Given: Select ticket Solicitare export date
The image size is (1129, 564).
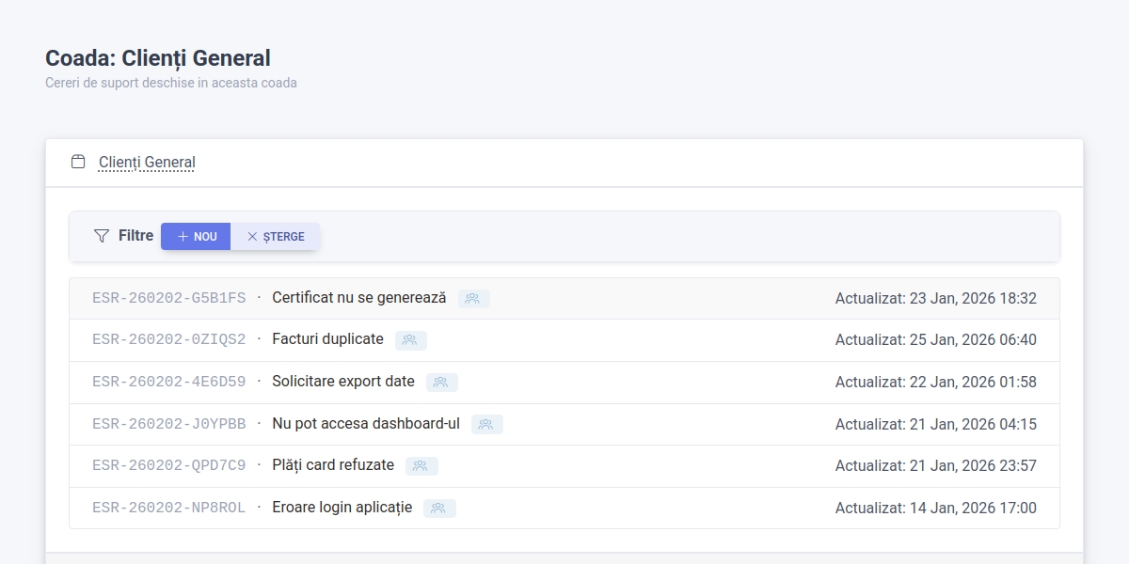Looking at the screenshot, I should click(x=342, y=382).
